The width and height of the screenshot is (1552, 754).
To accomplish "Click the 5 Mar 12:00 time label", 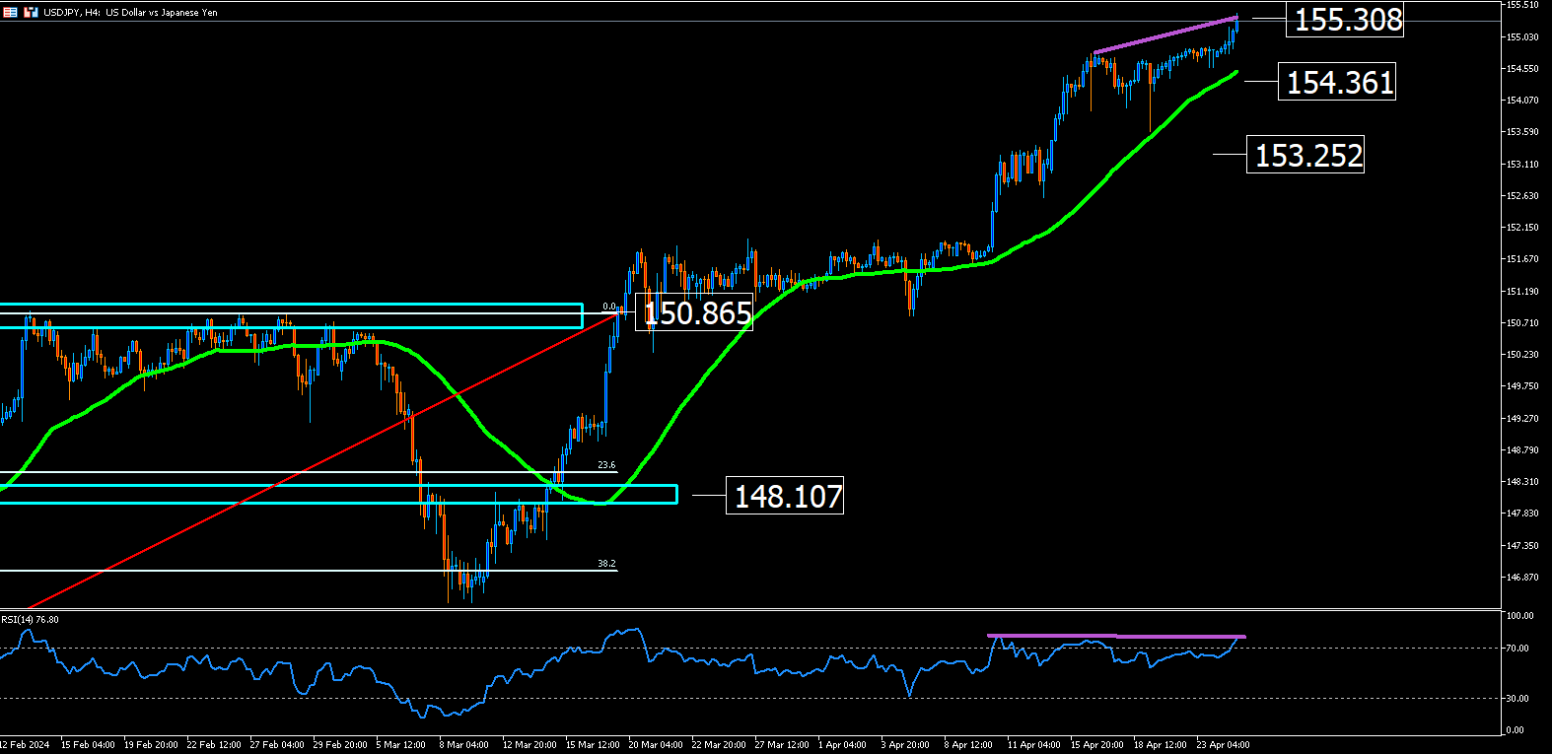I will (x=400, y=745).
